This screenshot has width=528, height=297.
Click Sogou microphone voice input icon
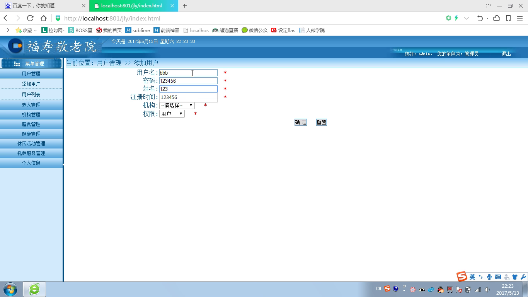point(489,277)
